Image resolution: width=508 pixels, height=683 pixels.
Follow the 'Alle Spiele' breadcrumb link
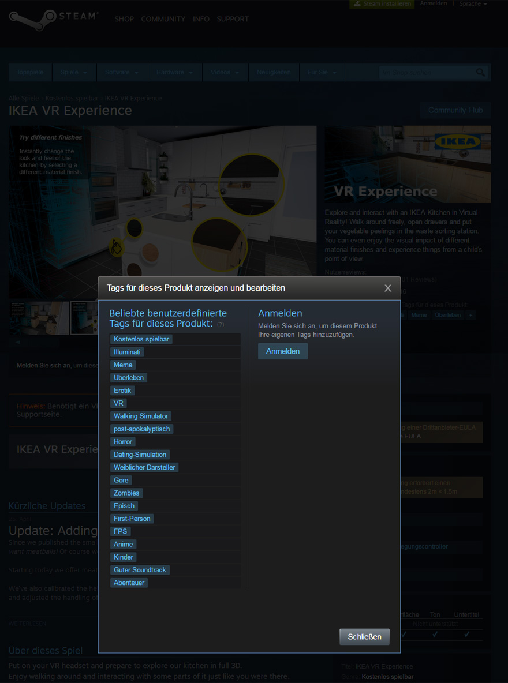[24, 99]
